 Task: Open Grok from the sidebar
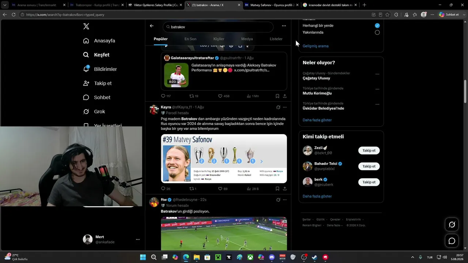pos(94,111)
